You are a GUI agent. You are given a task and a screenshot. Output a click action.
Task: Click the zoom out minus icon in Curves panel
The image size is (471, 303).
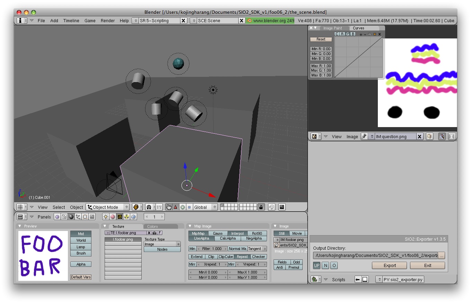pyautogui.click(x=365, y=34)
